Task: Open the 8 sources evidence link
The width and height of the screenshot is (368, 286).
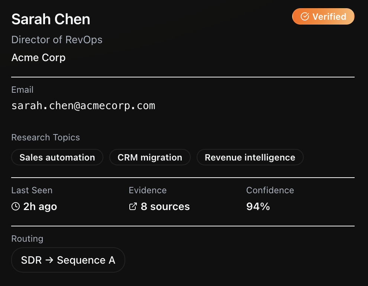Action: click(x=165, y=206)
